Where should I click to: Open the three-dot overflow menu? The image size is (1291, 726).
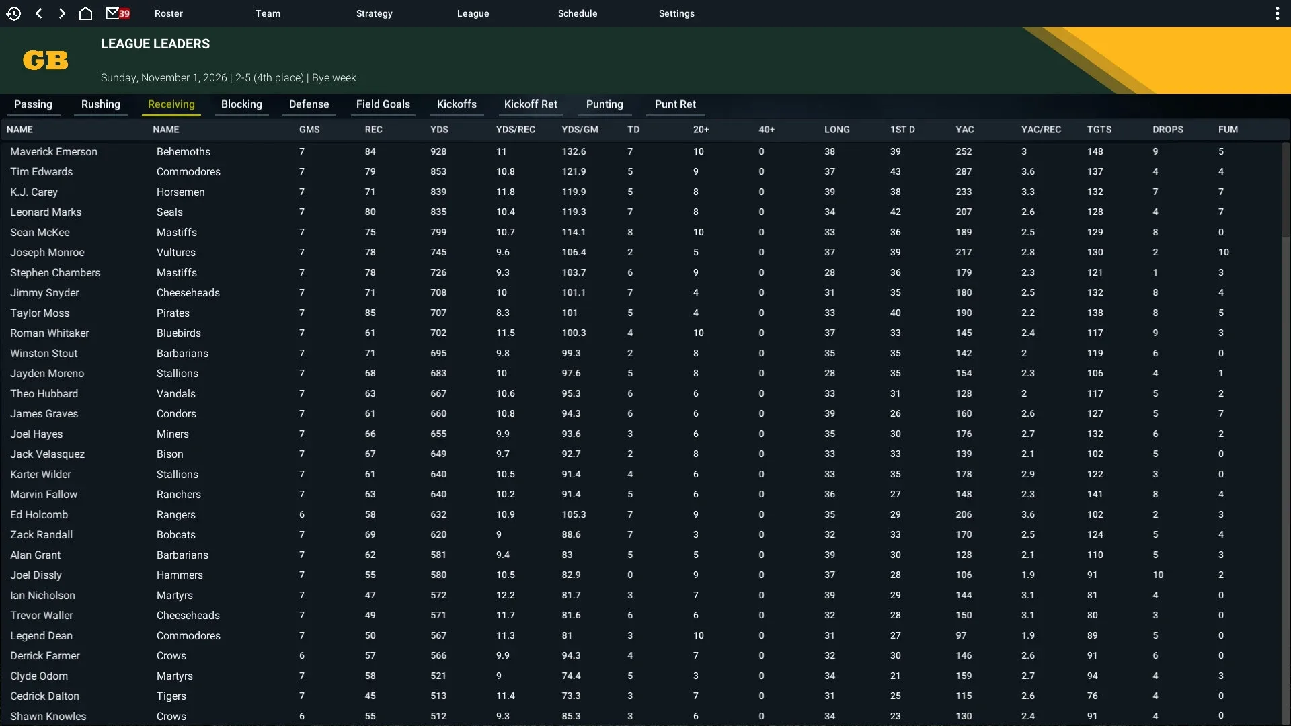click(1277, 13)
